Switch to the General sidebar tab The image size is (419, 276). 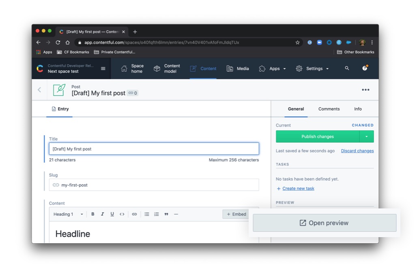(296, 109)
